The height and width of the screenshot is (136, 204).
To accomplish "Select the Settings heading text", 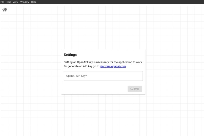I will tap(70, 55).
